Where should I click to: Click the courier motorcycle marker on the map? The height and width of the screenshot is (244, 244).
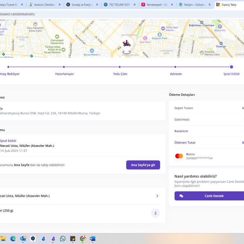pos(126,44)
